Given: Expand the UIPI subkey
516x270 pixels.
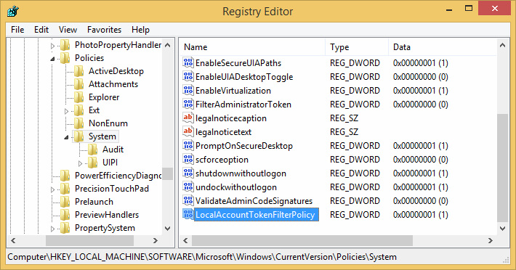Looking at the screenshot, I should [80, 163].
